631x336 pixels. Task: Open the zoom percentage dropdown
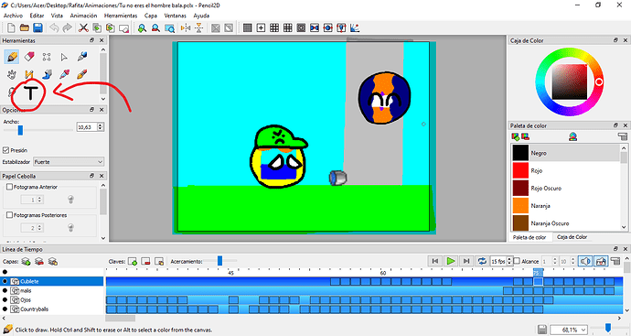pyautogui.click(x=568, y=330)
